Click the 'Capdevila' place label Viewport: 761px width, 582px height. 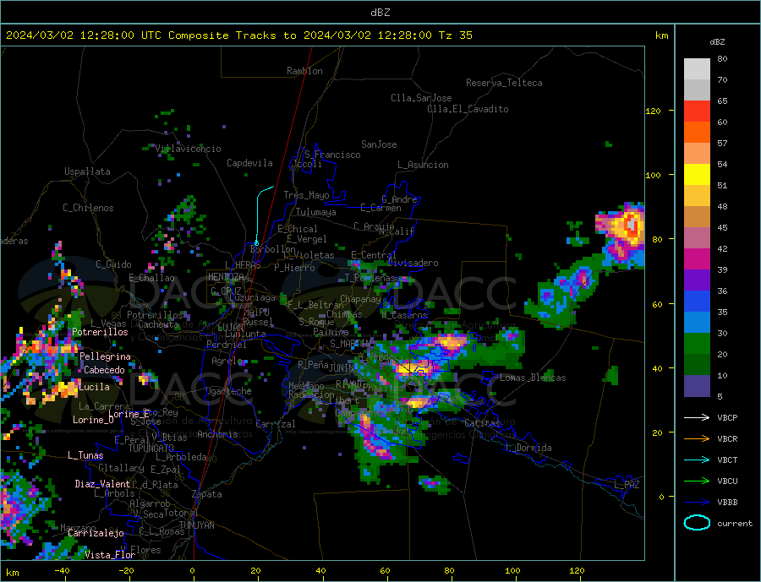pyautogui.click(x=249, y=163)
